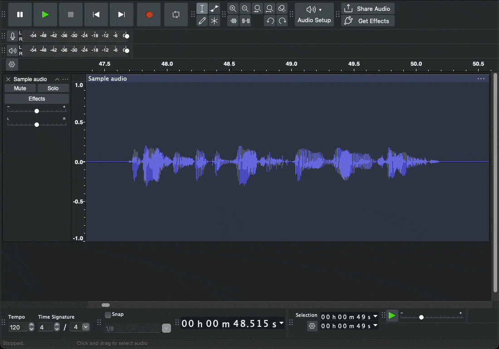Click the Zoom In magnifier icon

pos(233,9)
